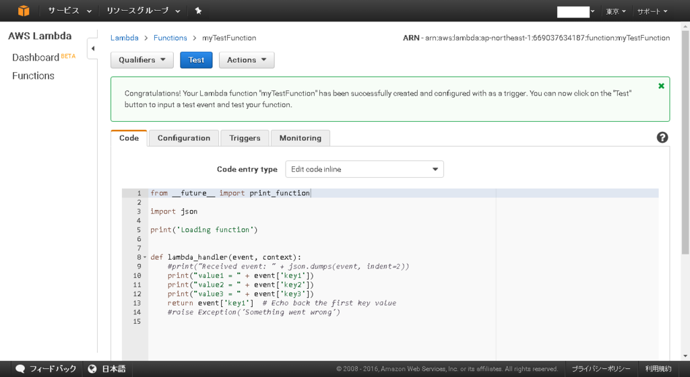Image resolution: width=690 pixels, height=377 pixels.
Task: Expand the Qualifiers dropdown button
Action: tap(142, 60)
